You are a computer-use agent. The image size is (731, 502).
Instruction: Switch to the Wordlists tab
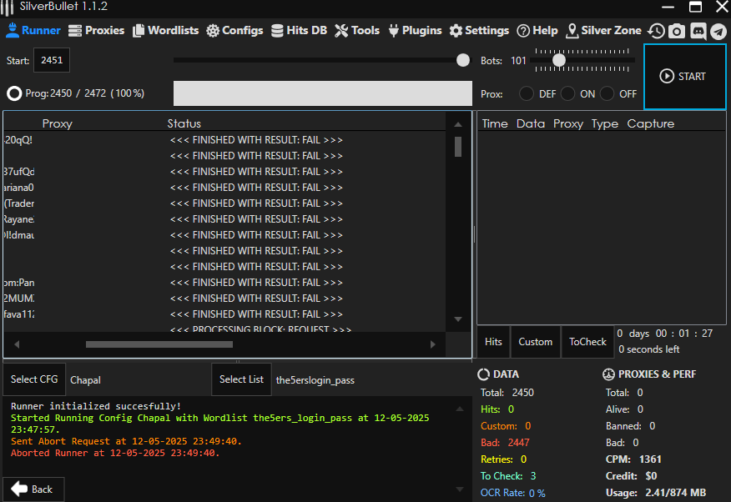tap(165, 30)
